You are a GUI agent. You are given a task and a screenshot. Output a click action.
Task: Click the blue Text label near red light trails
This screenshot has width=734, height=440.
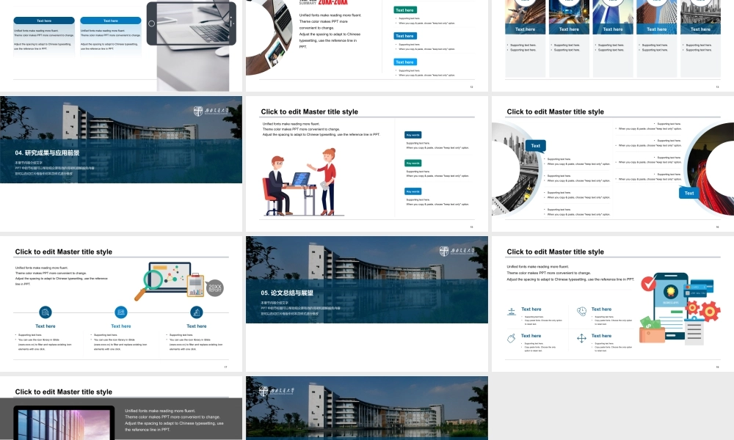(689, 193)
